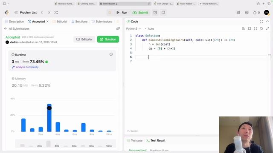Switch to the Description tab
The image size is (273, 153).
tap(15, 22)
